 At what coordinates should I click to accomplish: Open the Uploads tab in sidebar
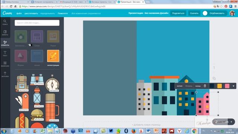tap(5, 74)
